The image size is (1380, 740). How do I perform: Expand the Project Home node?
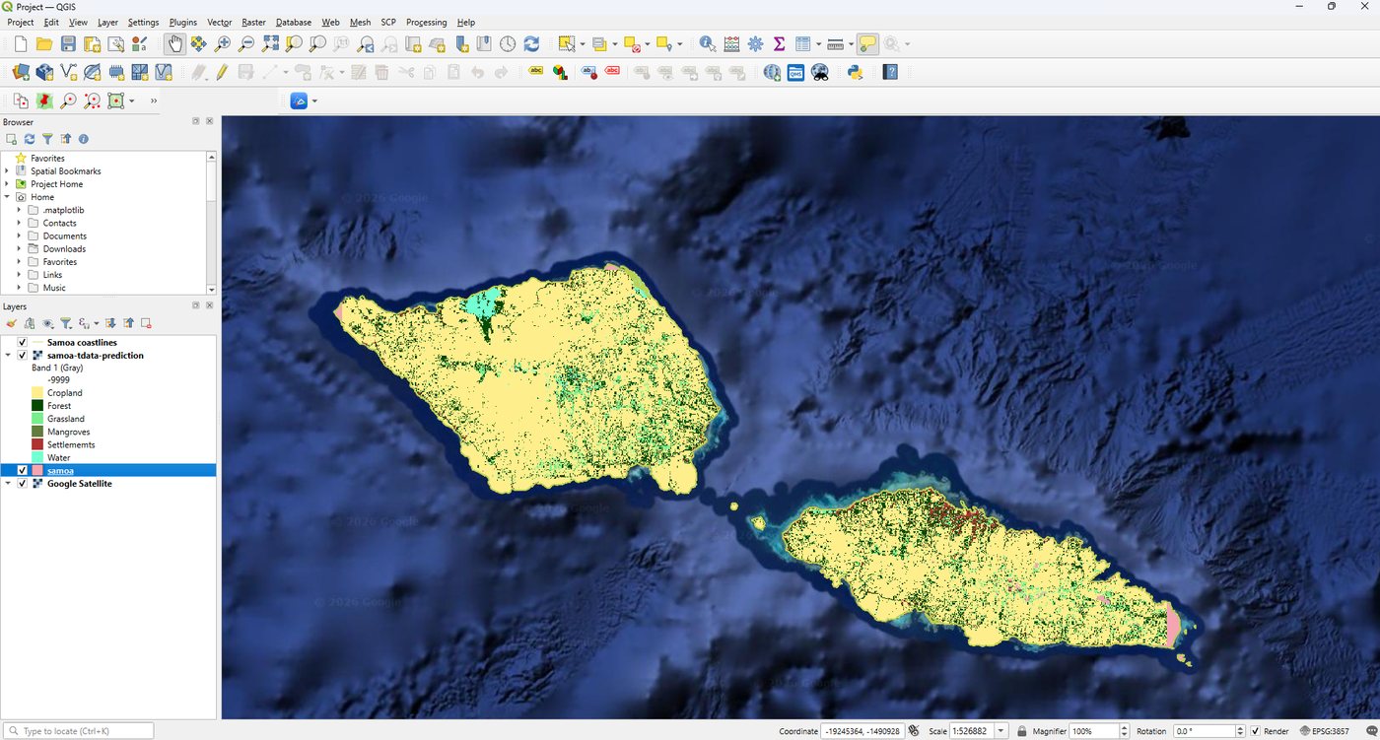pos(8,184)
